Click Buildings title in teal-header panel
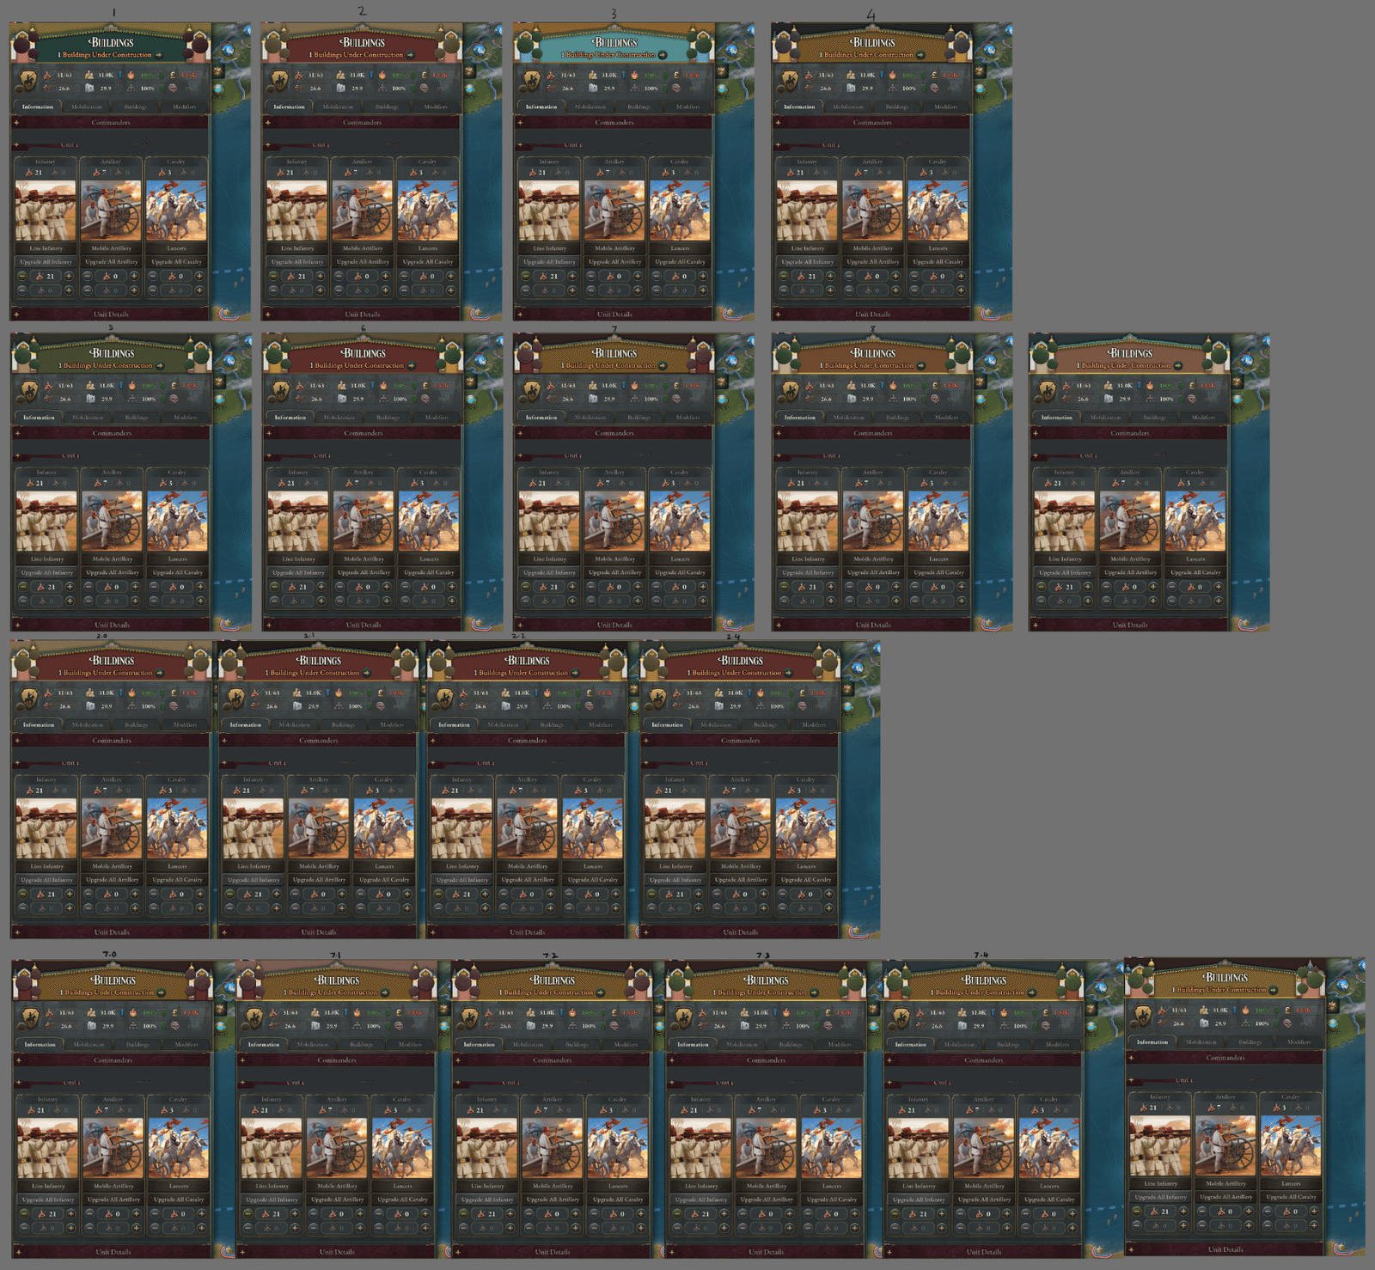The image size is (1375, 1270). pos(615,42)
